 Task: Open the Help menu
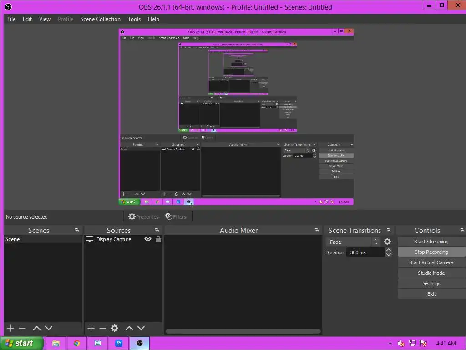(153, 19)
